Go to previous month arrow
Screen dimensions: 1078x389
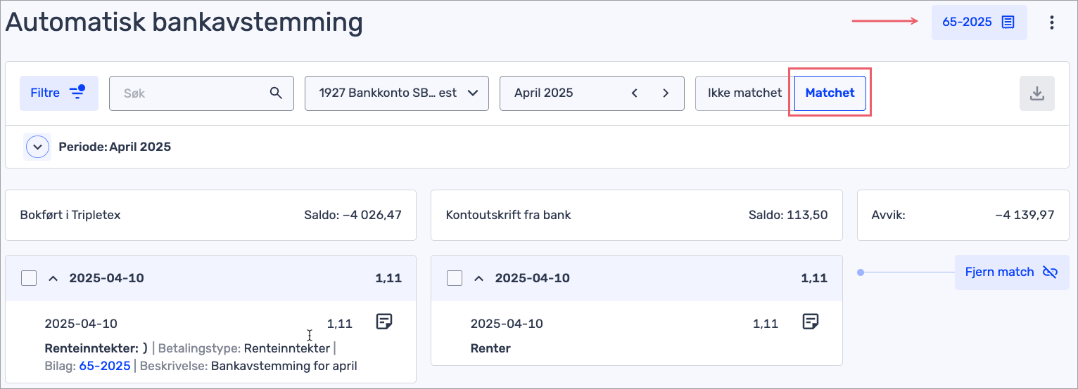(x=635, y=93)
